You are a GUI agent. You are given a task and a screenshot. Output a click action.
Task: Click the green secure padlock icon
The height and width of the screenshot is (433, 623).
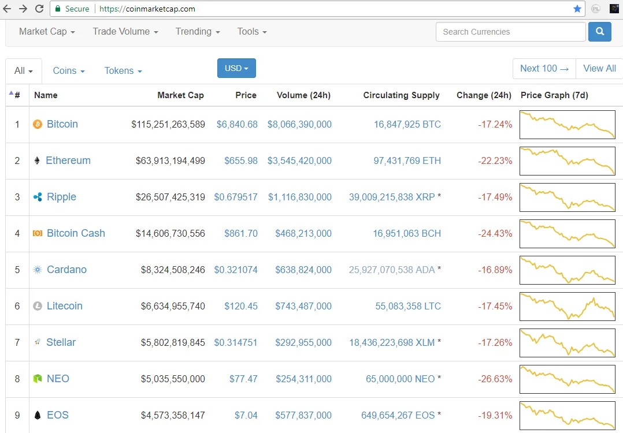pyautogui.click(x=58, y=9)
